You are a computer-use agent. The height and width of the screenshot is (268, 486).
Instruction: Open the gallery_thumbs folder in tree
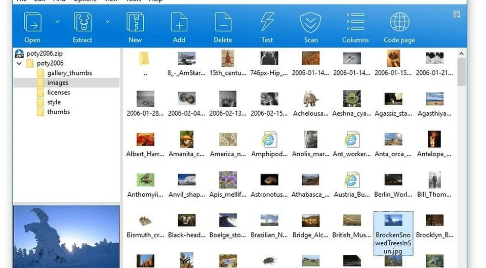pyautogui.click(x=64, y=73)
